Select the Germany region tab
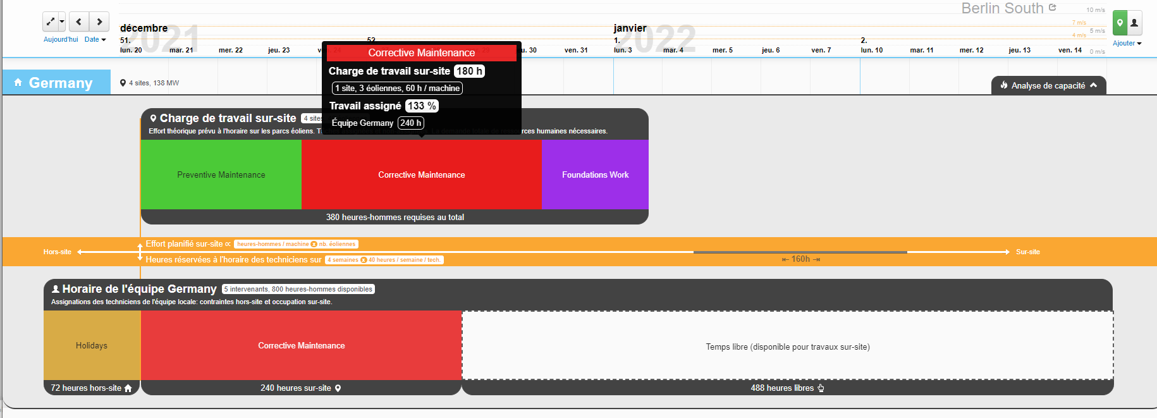 pyautogui.click(x=60, y=83)
